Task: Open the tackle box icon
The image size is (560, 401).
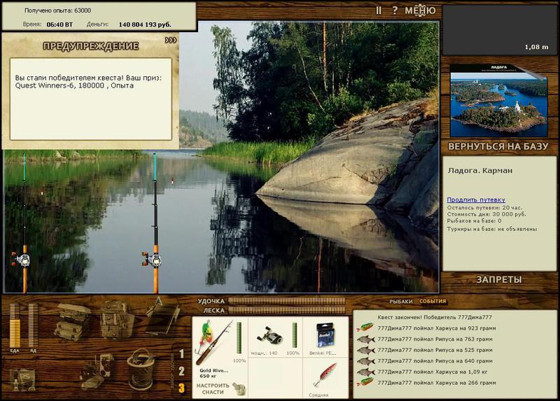Action: point(72,321)
